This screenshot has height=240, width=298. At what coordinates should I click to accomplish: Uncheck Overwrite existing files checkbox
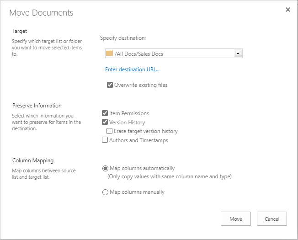click(110, 85)
